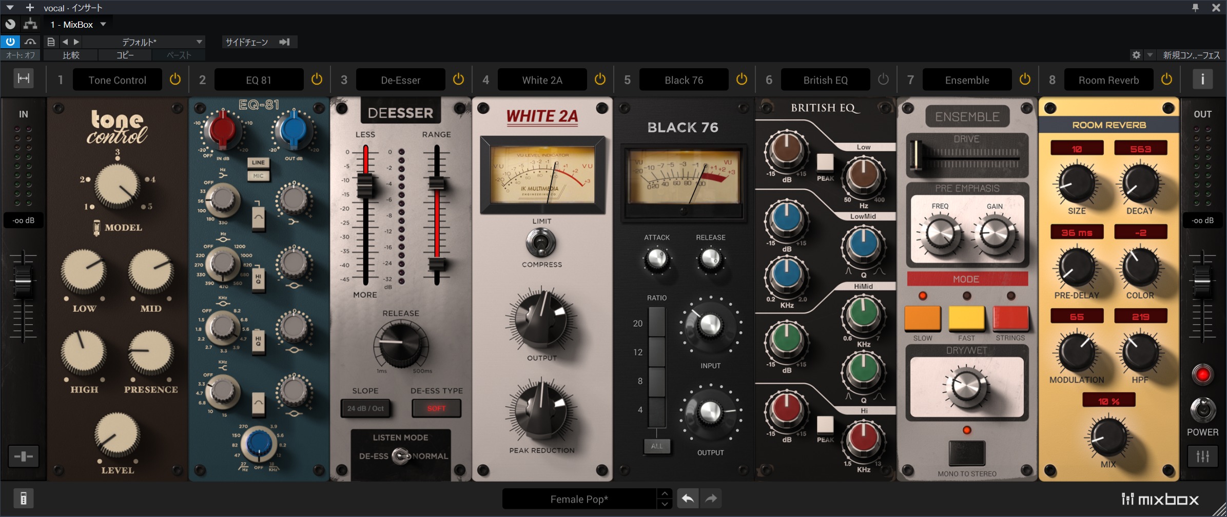The width and height of the screenshot is (1227, 517).
Task: Toggle Tone Control slot power
Action: [175, 79]
